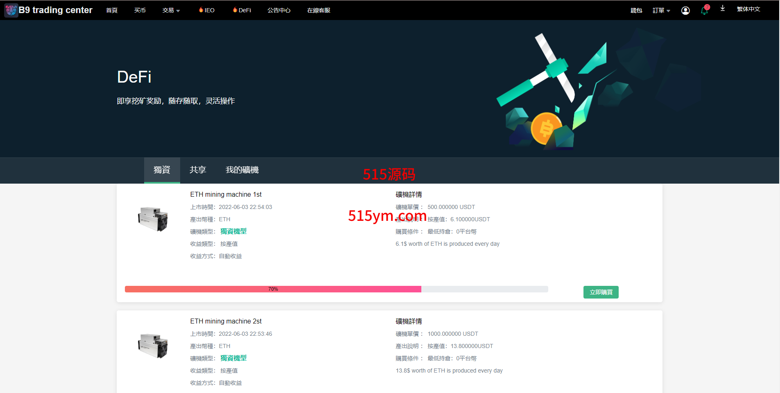Open the 錢包 wallet link

[636, 11]
